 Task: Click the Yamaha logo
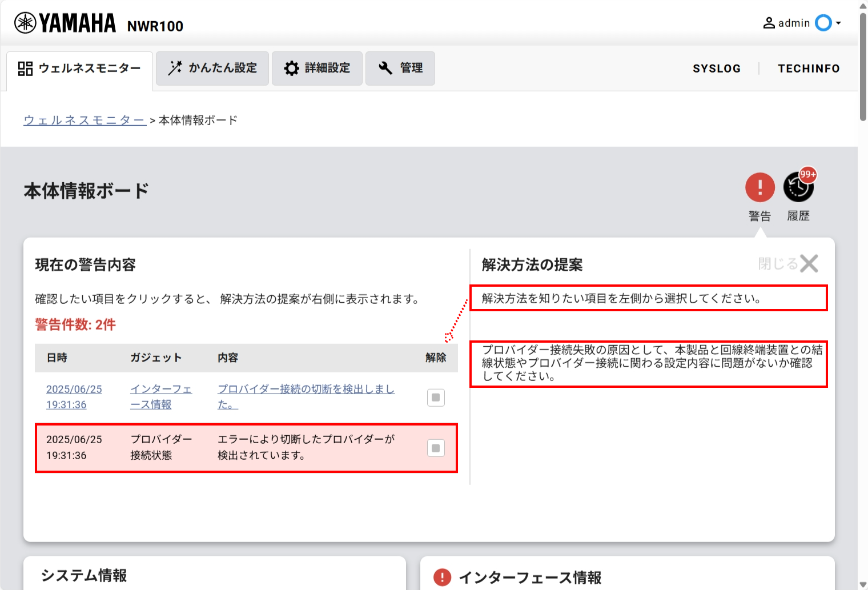[x=65, y=22]
